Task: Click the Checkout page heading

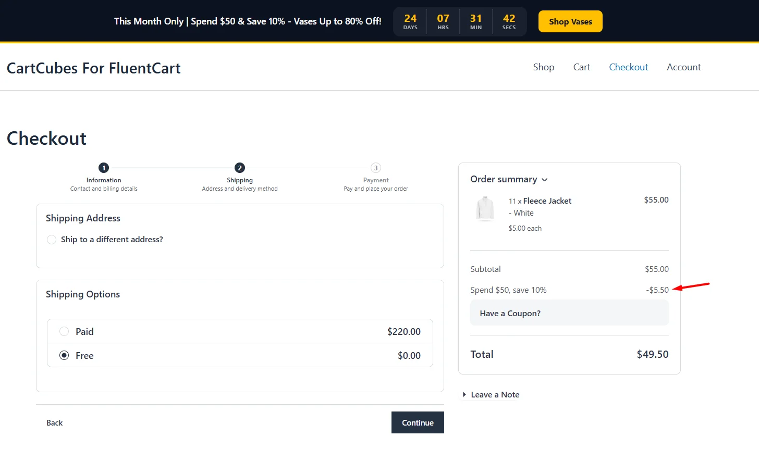Action: pos(46,139)
